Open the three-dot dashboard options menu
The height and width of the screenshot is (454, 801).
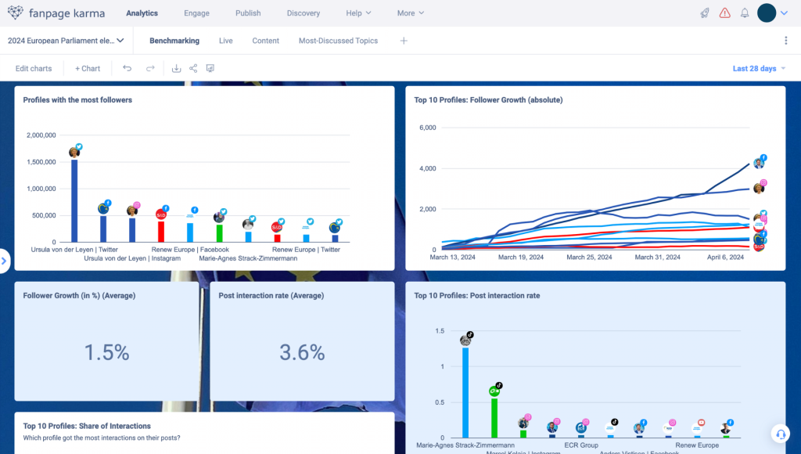pyautogui.click(x=785, y=41)
